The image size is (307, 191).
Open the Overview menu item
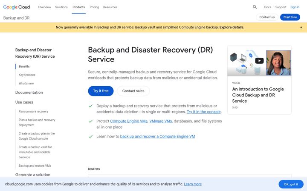pos(44,7)
